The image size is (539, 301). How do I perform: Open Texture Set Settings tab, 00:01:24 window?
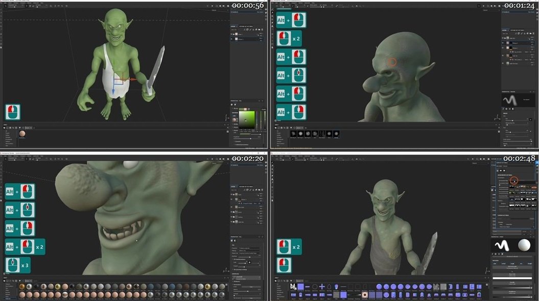click(518, 30)
